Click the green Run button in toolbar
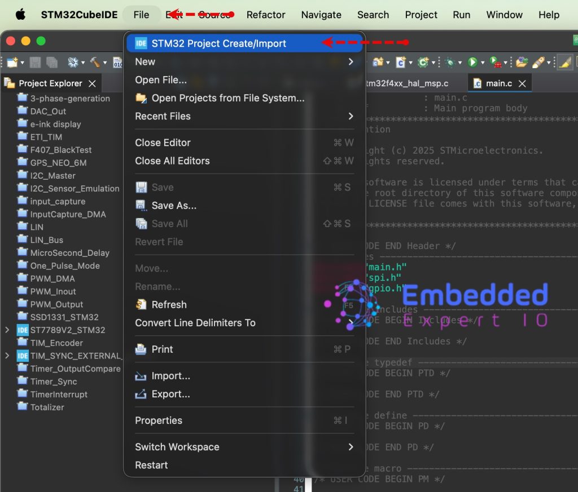578x492 pixels. (472, 62)
